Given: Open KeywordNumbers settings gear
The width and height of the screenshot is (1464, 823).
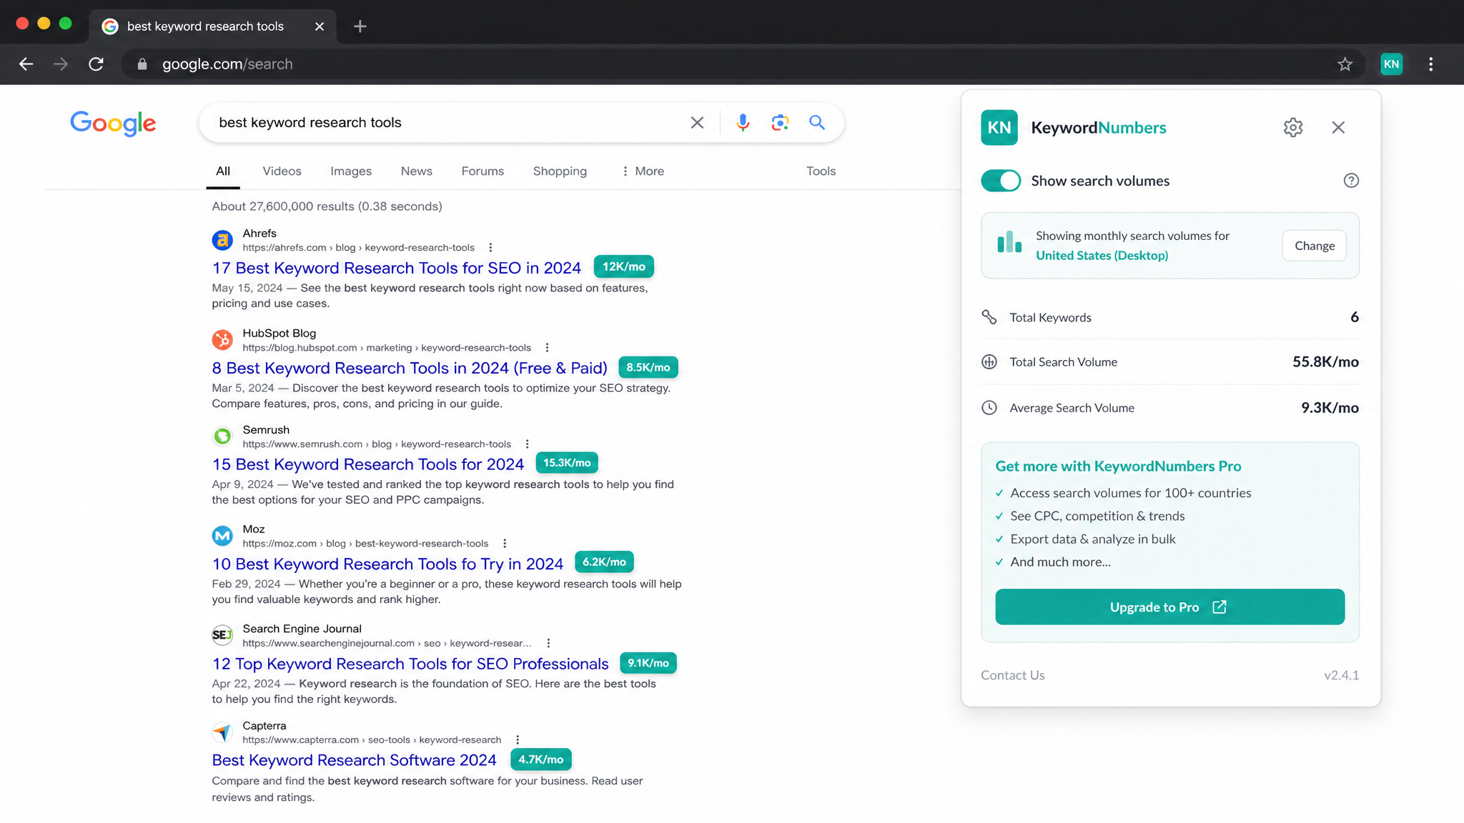Looking at the screenshot, I should coord(1292,127).
